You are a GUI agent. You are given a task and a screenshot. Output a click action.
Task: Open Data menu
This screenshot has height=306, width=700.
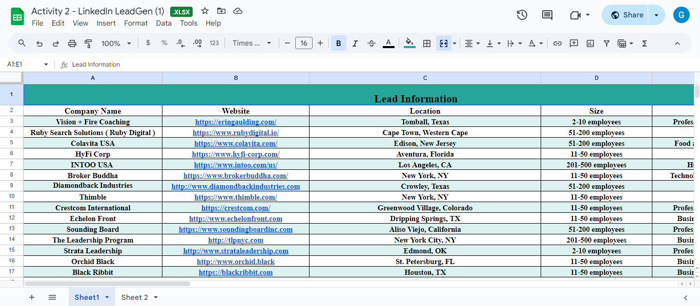(x=164, y=23)
